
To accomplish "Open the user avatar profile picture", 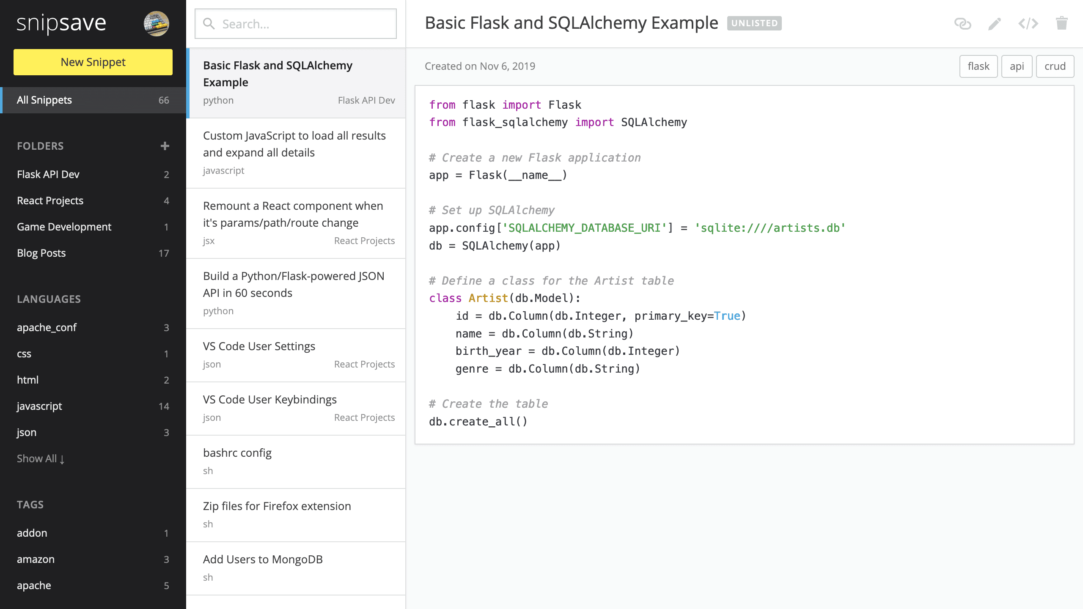I will [x=157, y=24].
